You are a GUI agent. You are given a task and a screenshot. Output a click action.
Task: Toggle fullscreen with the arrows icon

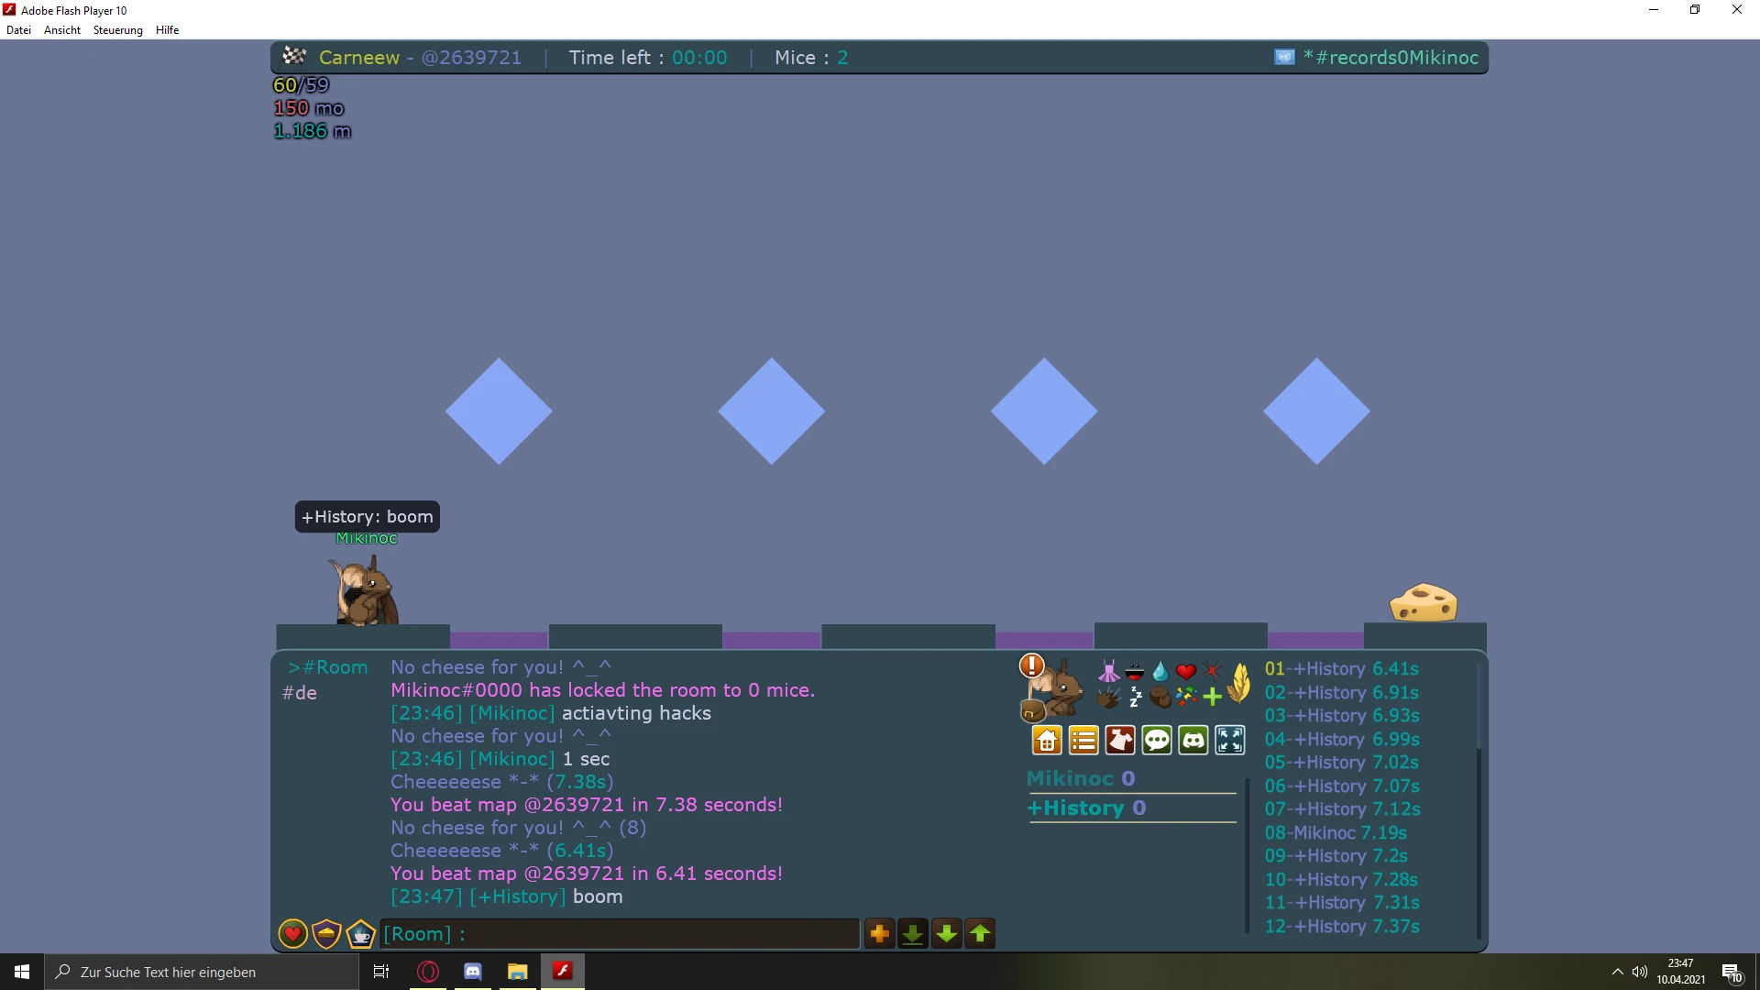coord(1230,740)
